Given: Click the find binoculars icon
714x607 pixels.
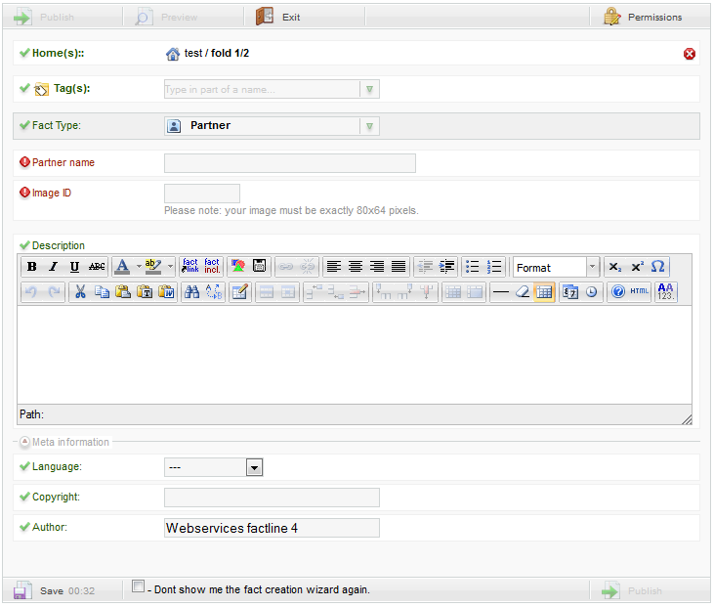Looking at the screenshot, I should point(192,291).
